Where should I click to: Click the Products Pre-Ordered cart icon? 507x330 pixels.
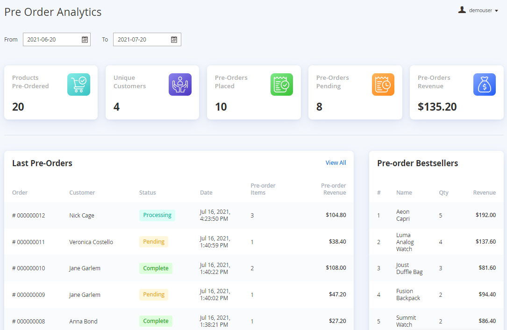[x=79, y=84]
